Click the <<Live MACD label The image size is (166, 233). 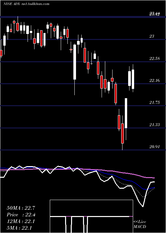140,224
